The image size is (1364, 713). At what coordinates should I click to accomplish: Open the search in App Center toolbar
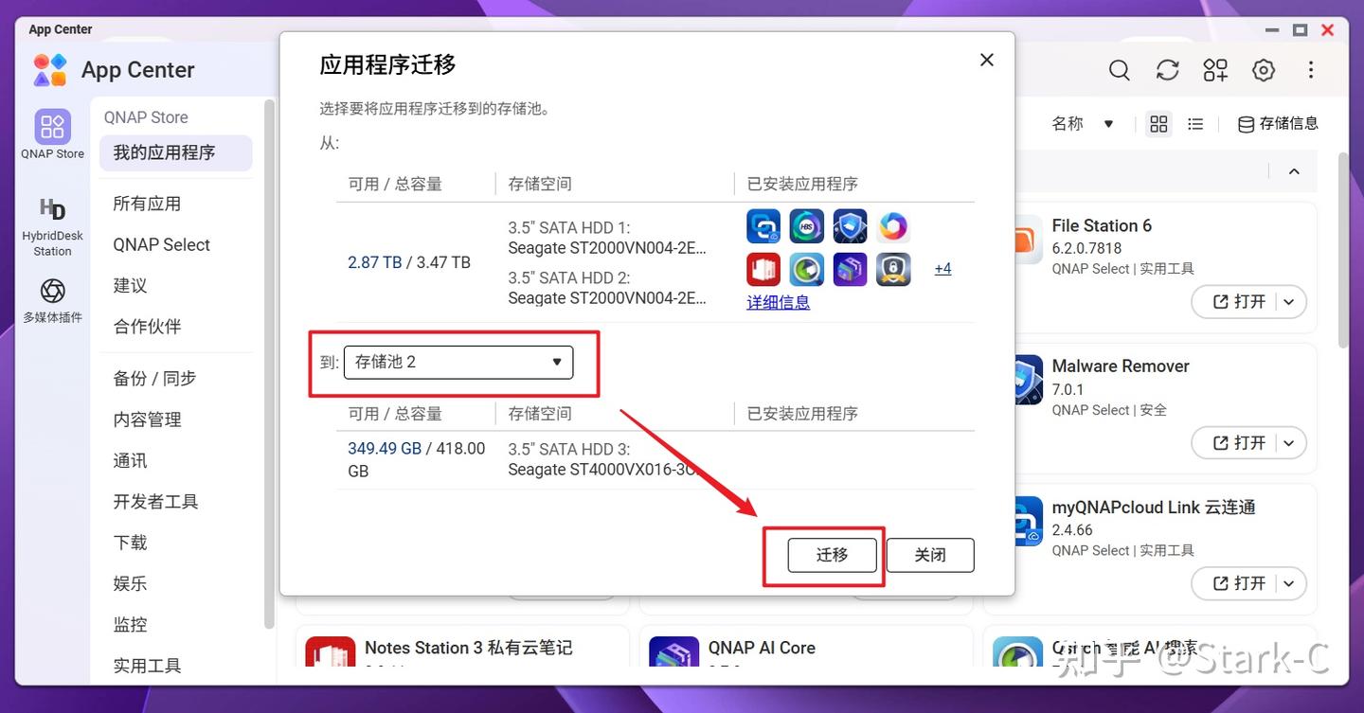(1120, 70)
